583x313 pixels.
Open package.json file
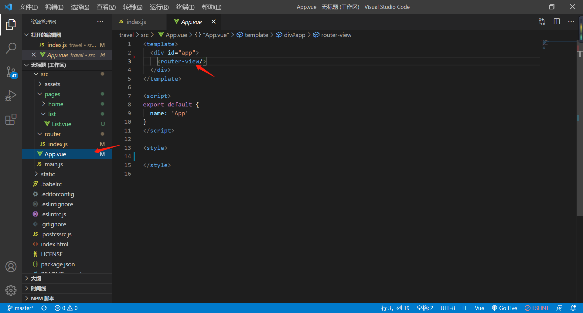click(x=67, y=264)
